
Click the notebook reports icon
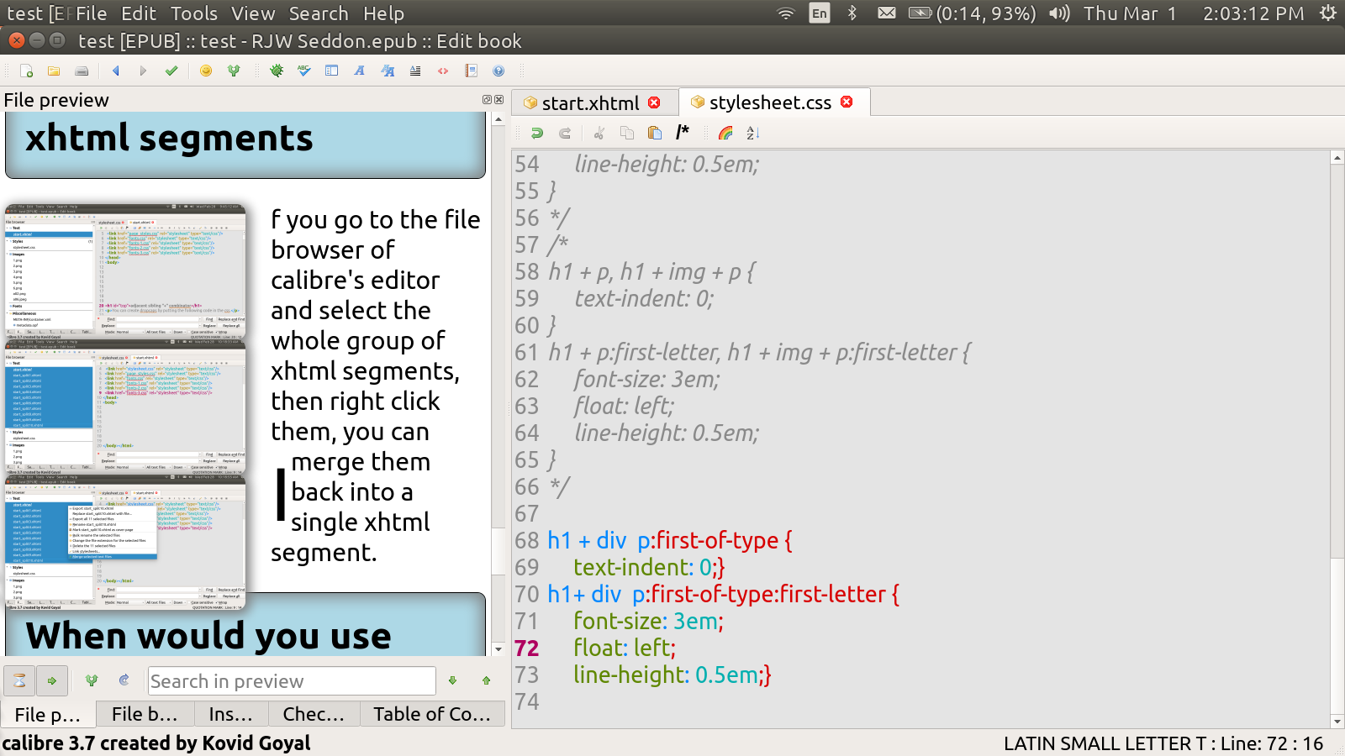(471, 71)
